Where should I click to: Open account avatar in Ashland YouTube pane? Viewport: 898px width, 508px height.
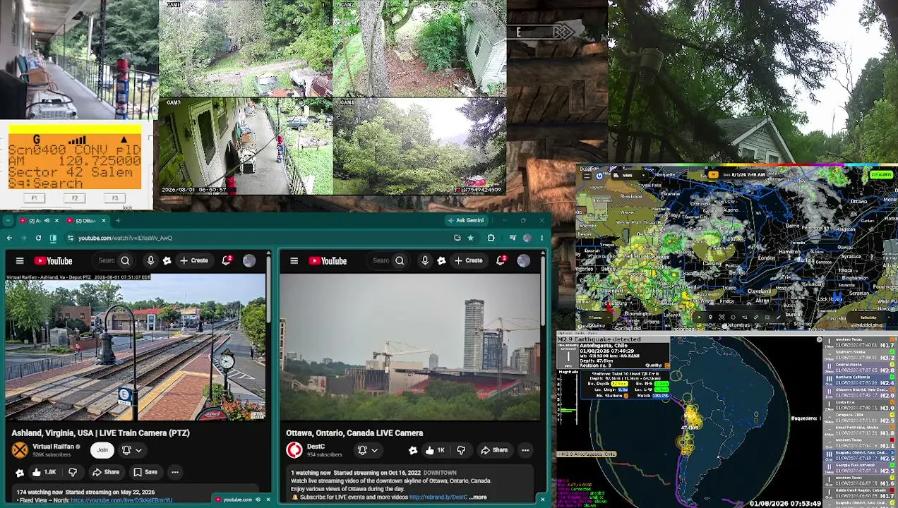coord(249,261)
